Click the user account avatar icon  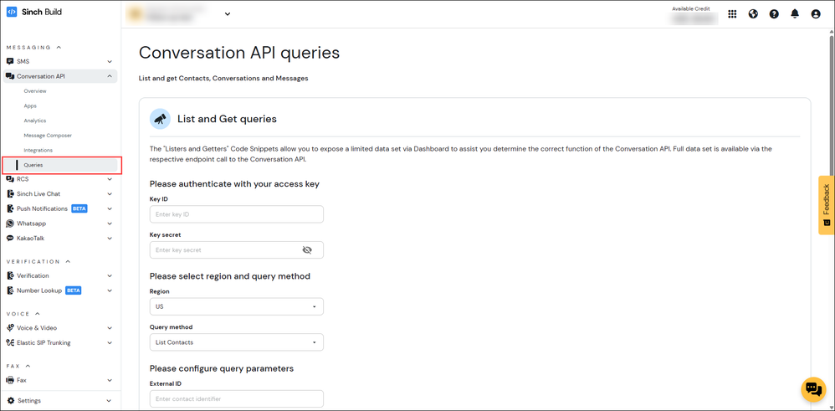[816, 14]
